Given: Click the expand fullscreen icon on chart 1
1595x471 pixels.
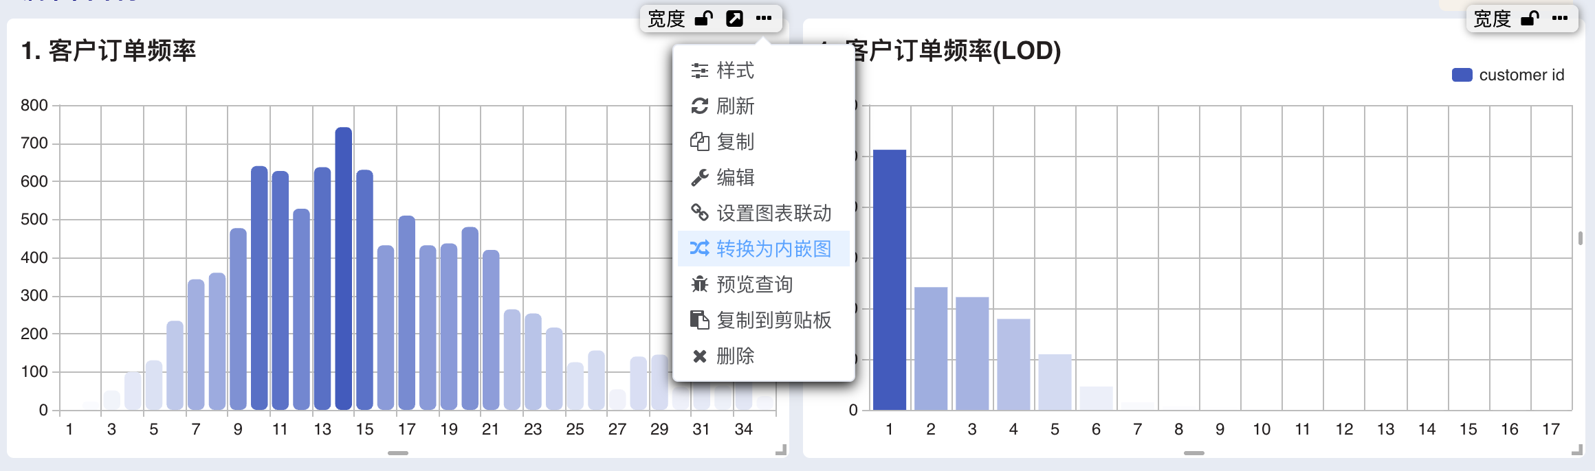Looking at the screenshot, I should pos(734,19).
